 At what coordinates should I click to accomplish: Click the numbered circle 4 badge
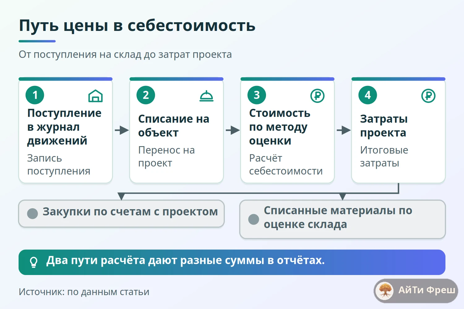(368, 95)
